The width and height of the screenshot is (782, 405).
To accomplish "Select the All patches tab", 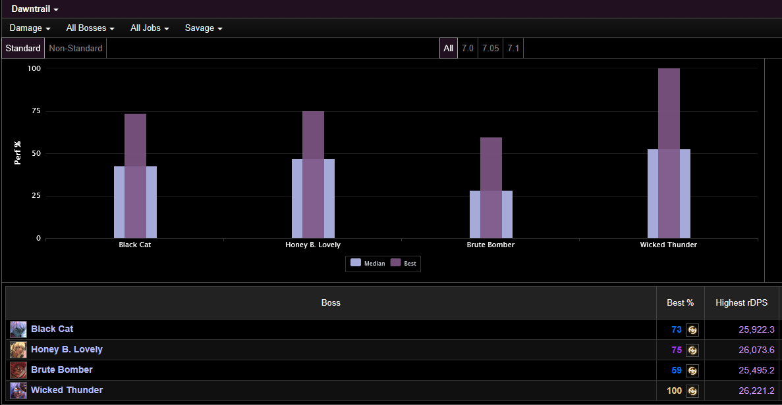I will [x=449, y=48].
